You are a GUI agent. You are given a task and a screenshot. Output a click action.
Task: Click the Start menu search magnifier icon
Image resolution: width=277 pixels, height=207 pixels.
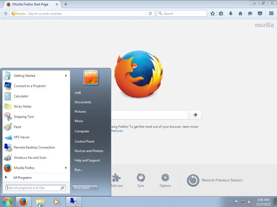point(62,188)
